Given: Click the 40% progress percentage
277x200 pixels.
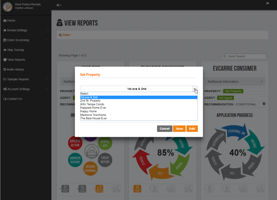Looking at the screenshot, I should [x=238, y=153].
